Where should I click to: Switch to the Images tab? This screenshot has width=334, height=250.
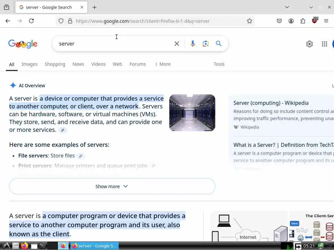(29, 64)
